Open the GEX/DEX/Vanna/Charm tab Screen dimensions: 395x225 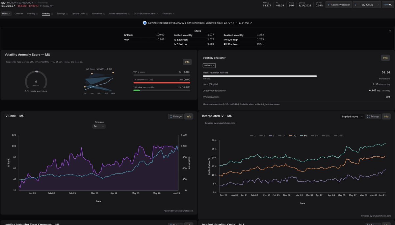coord(145,14)
